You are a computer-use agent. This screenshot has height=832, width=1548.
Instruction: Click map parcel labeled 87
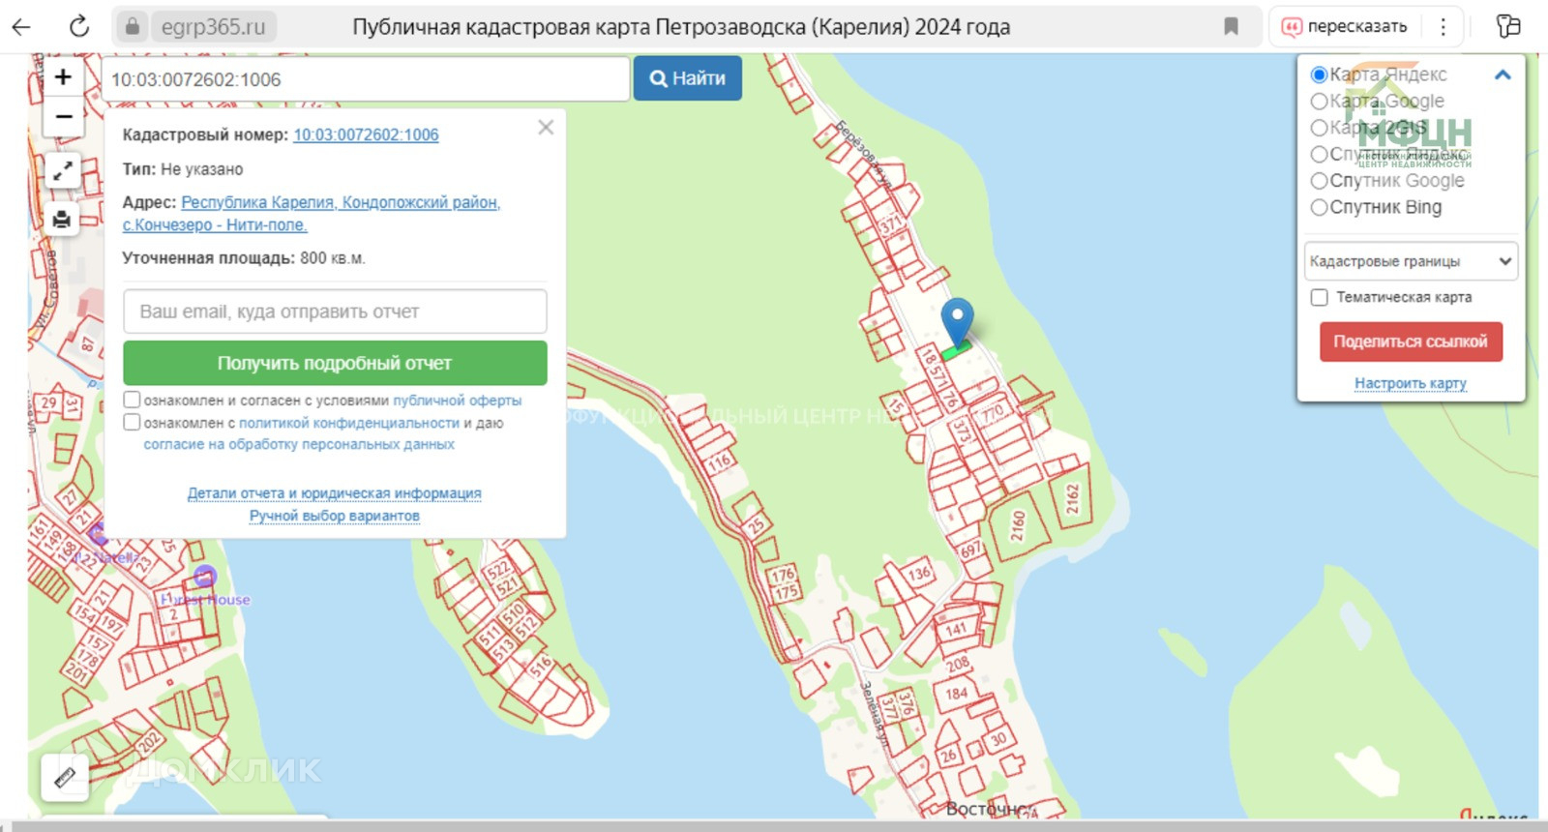[87, 344]
